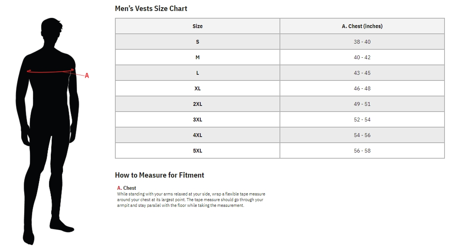The image size is (465, 252).
Task: Click the "Men's Vests Size Chart" heading
Action: point(151,8)
